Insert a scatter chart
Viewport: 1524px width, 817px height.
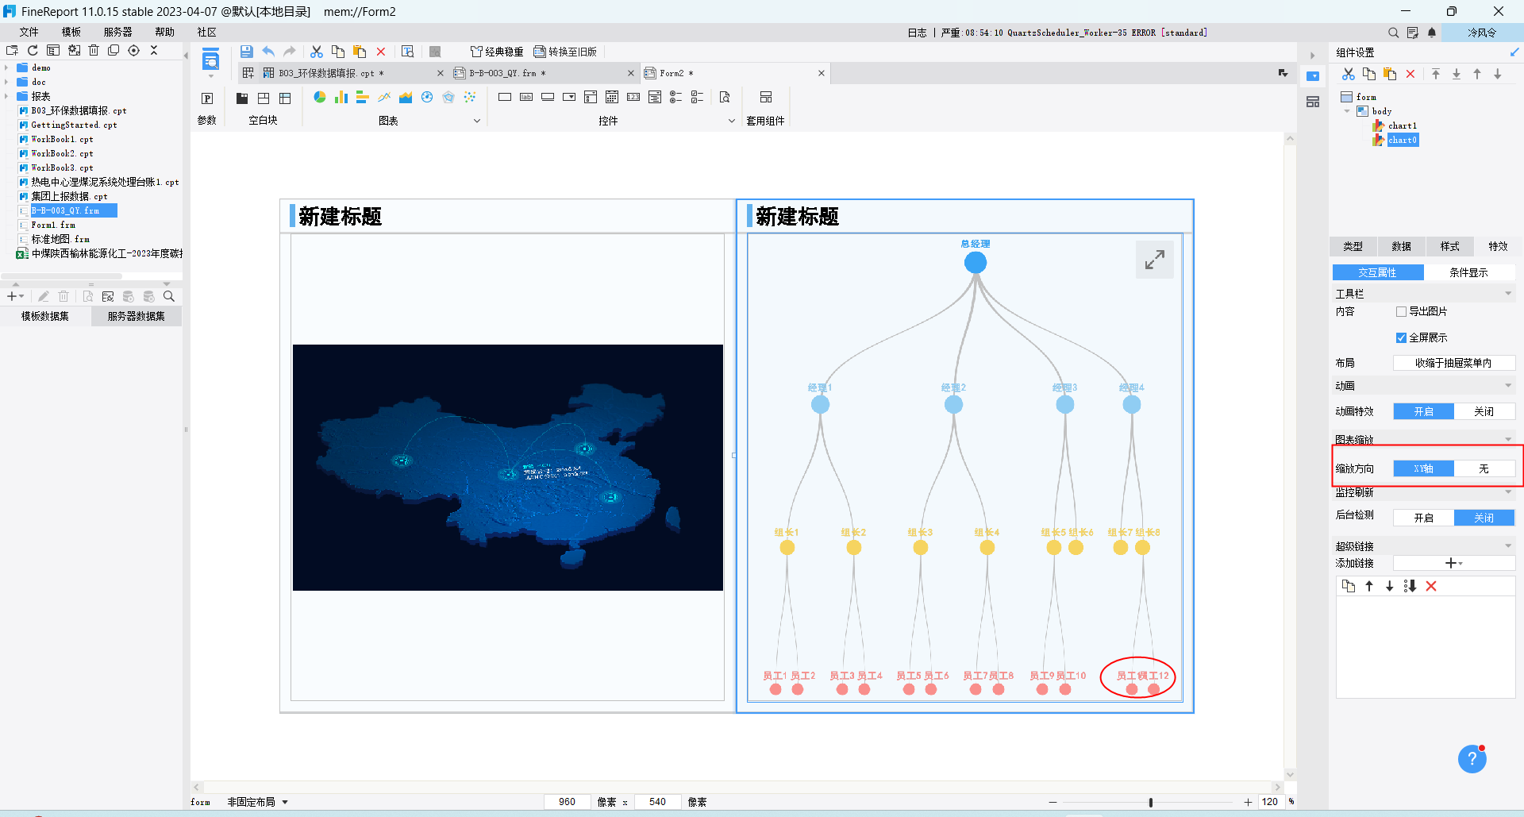point(470,97)
